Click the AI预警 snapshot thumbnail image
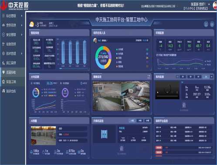Viewport: 217px width, 165px height. click(43, 135)
